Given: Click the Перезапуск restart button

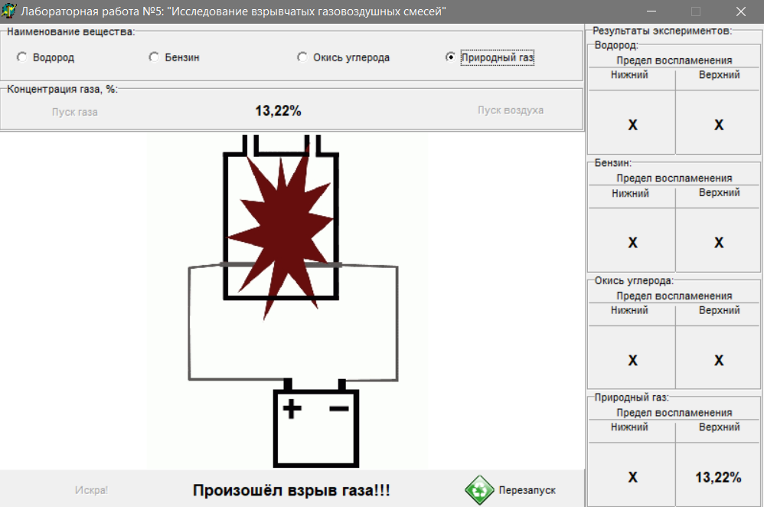Looking at the screenshot, I should [511, 490].
